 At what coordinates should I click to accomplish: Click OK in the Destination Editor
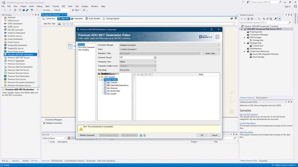[202, 135]
